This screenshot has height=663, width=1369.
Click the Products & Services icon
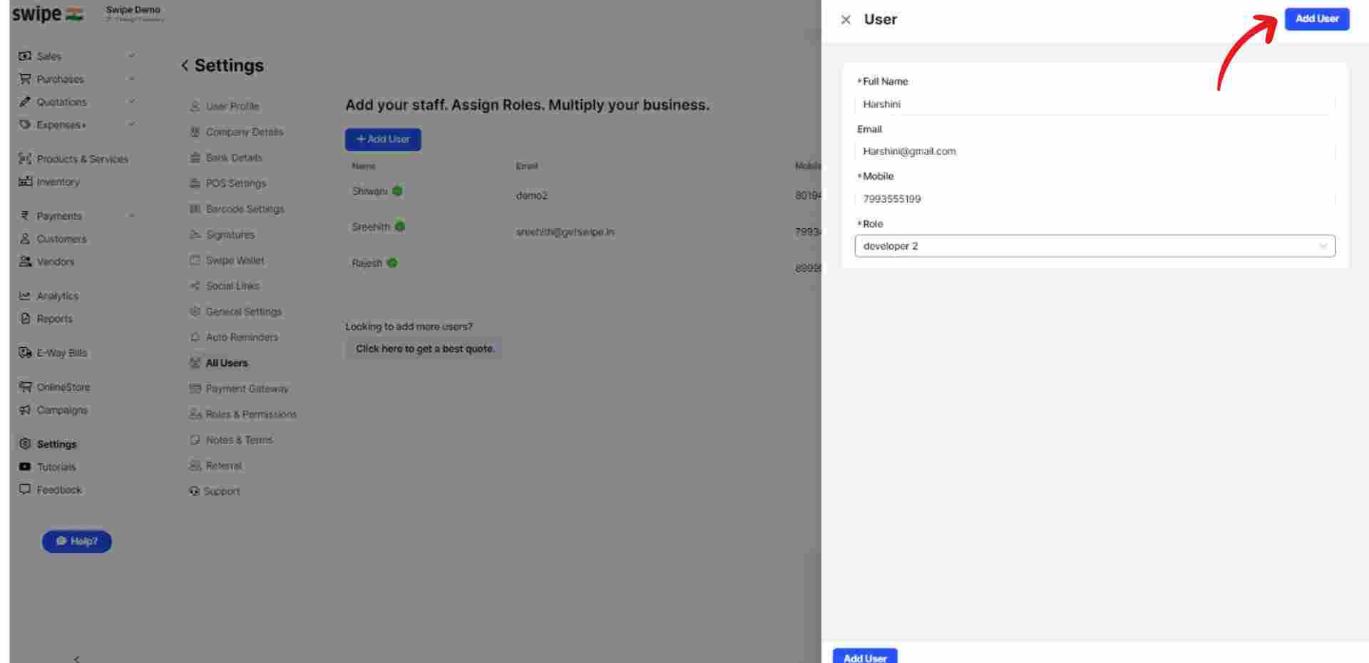pyautogui.click(x=25, y=159)
